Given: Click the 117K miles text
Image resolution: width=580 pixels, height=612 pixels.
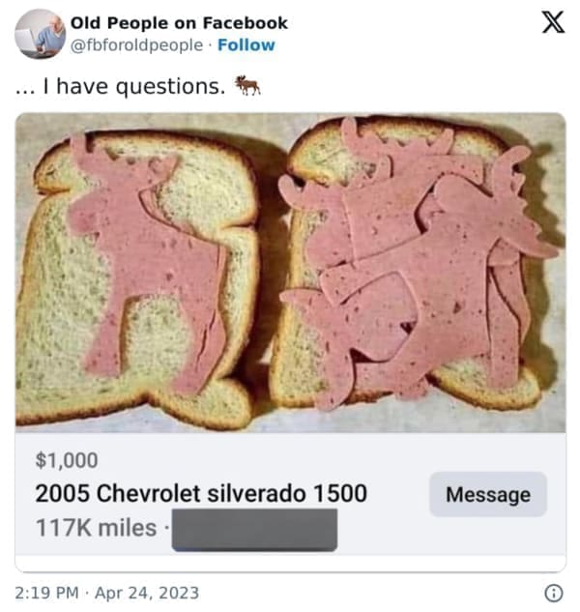Looking at the screenshot, I should 96,528.
